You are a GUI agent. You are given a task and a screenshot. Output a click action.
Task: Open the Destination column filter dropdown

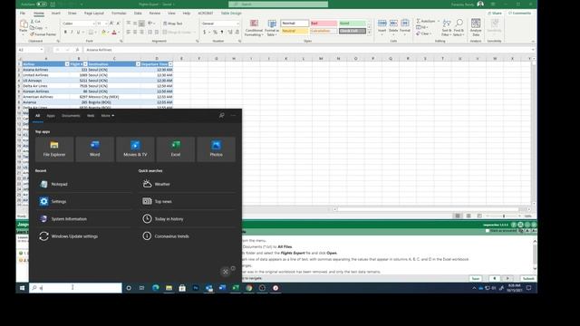click(x=138, y=64)
